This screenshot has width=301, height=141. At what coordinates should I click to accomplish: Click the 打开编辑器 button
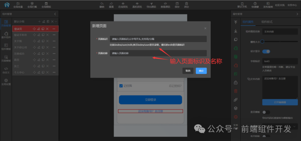[x=280, y=102]
